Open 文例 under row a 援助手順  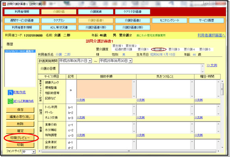pyautogui.click(x=81, y=100)
